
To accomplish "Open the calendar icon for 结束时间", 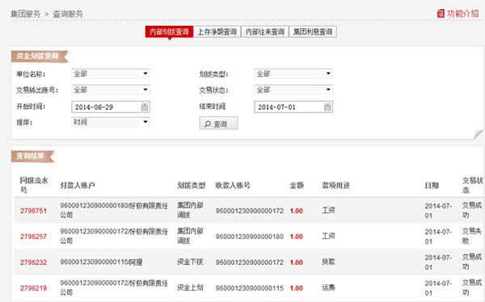I will [327, 107].
